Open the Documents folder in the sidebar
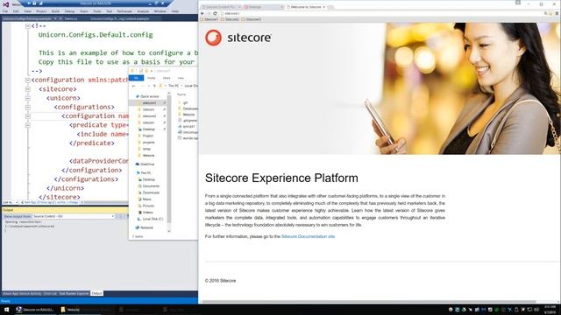561x315 pixels. pyautogui.click(x=149, y=186)
